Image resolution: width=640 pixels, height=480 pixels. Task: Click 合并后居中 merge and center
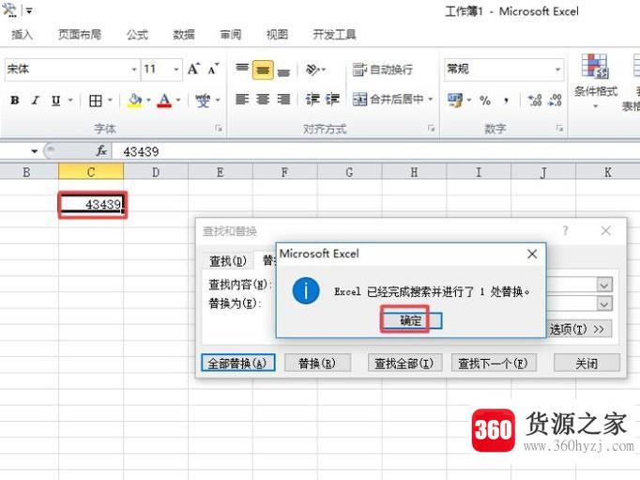pyautogui.click(x=388, y=100)
